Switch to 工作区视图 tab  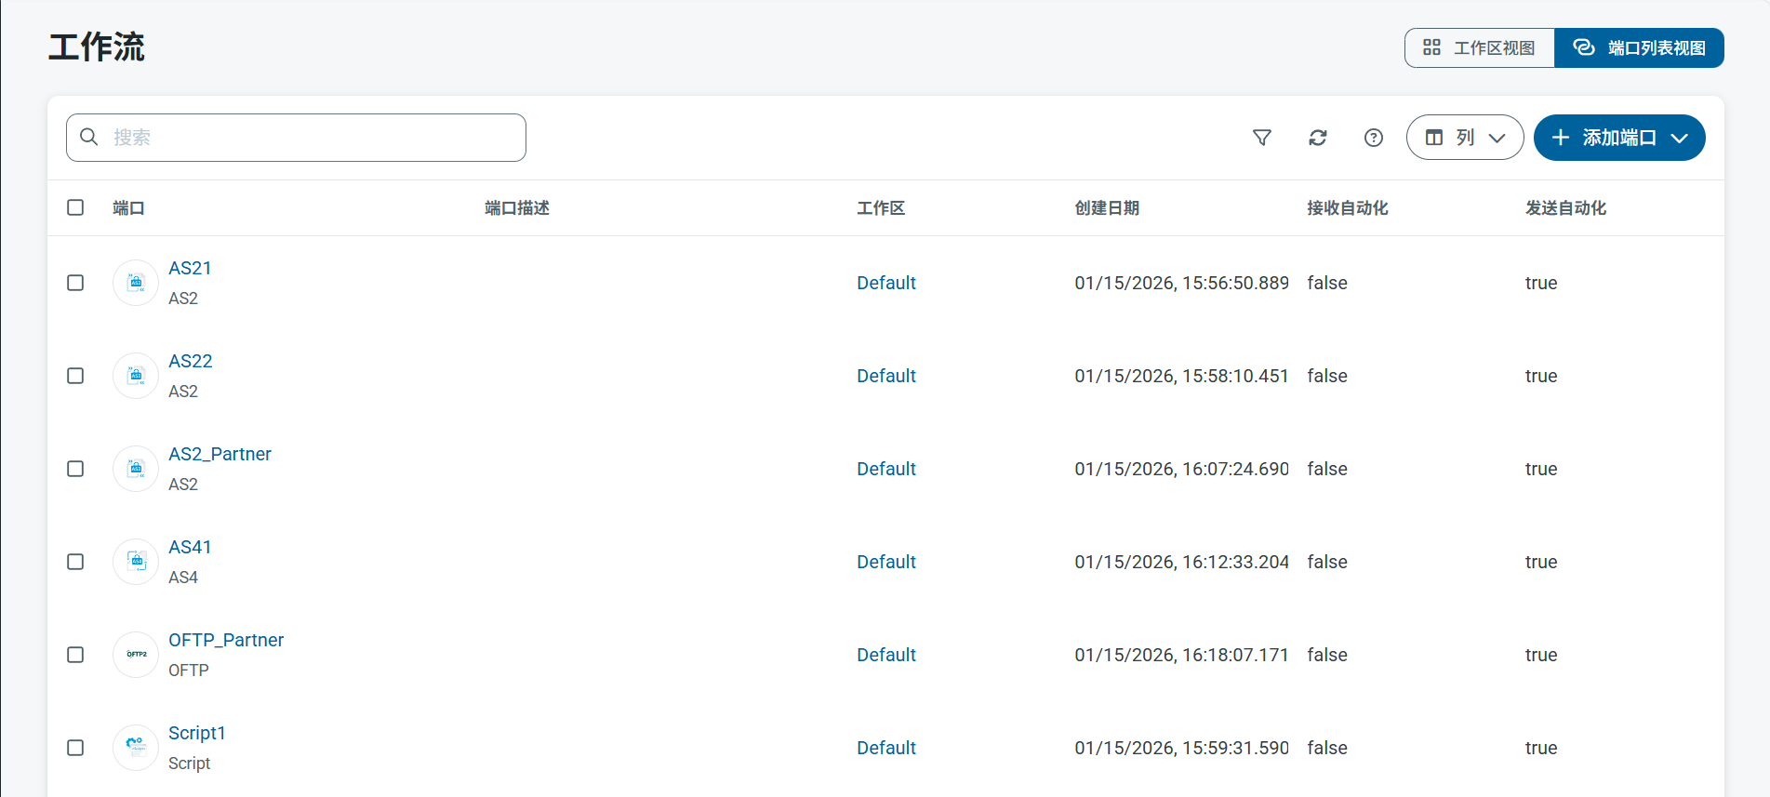click(1479, 48)
